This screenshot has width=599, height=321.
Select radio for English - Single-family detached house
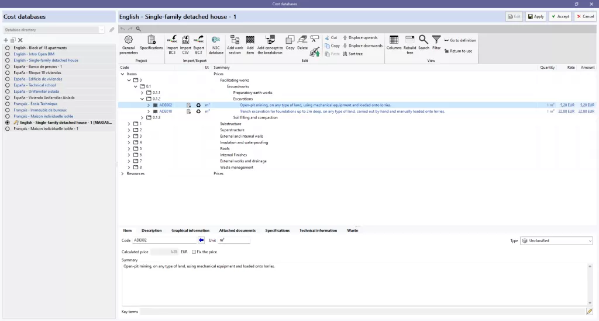point(7,60)
